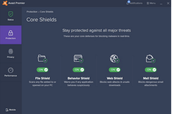Select the Protection padlock icon

(x=11, y=33)
